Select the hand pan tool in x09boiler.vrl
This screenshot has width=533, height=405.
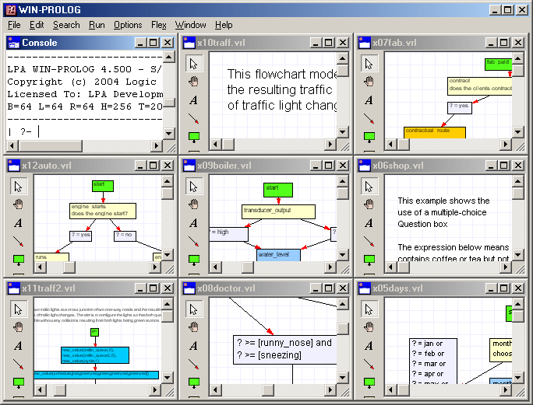pyautogui.click(x=194, y=204)
